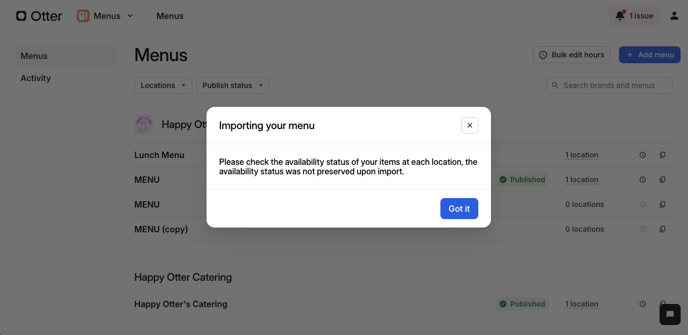Viewport: 688px width, 335px height.
Task: Select Activity in the sidebar
Action: (66, 78)
